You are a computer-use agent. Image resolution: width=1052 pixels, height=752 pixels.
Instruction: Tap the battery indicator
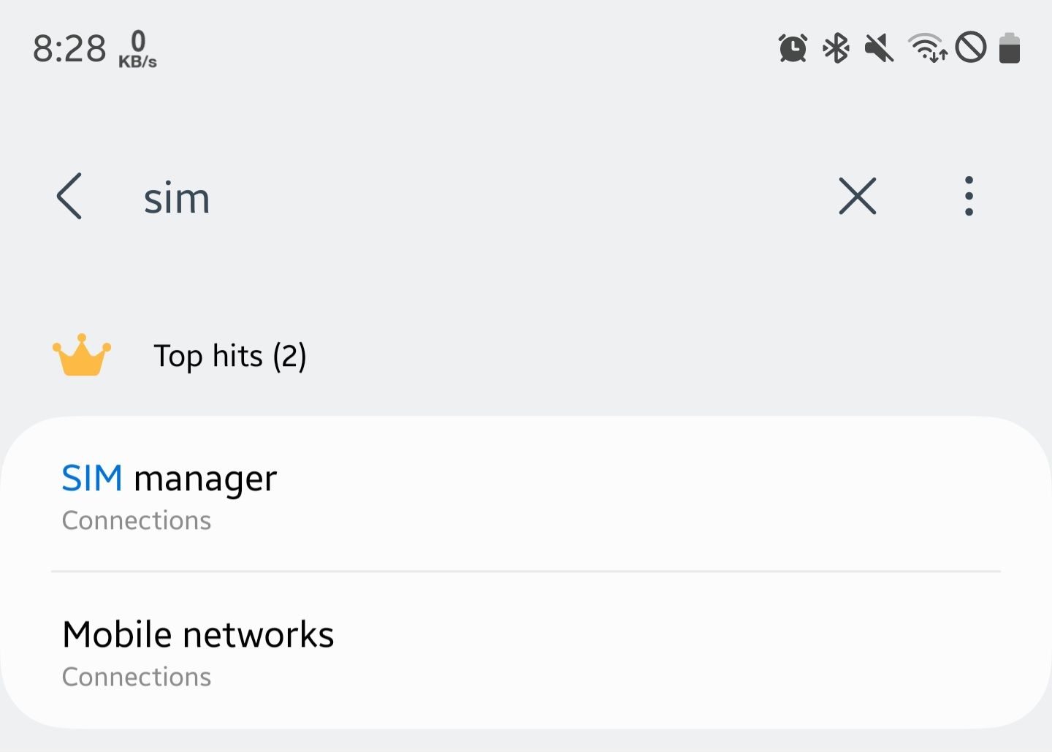point(1010,48)
